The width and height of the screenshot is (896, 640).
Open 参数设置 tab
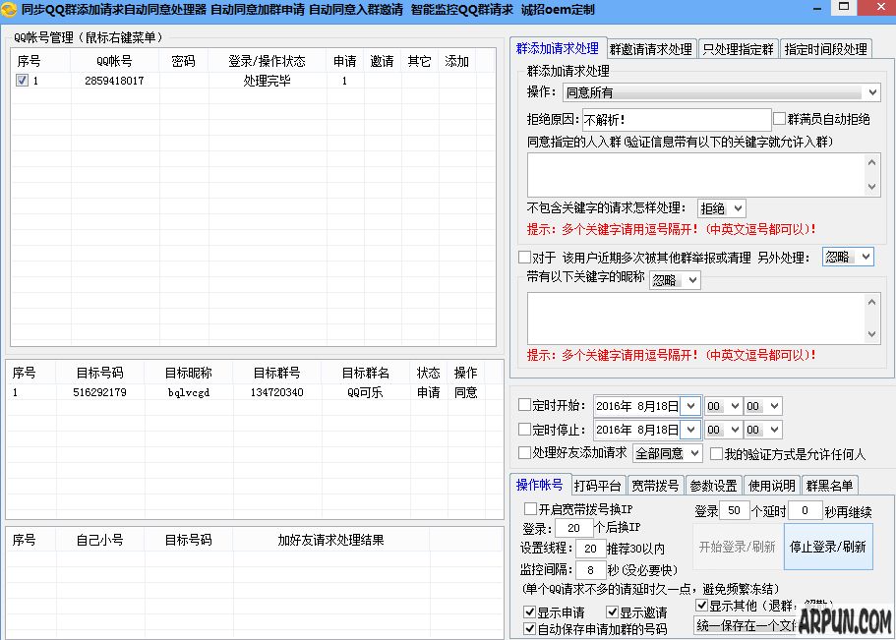coord(714,486)
